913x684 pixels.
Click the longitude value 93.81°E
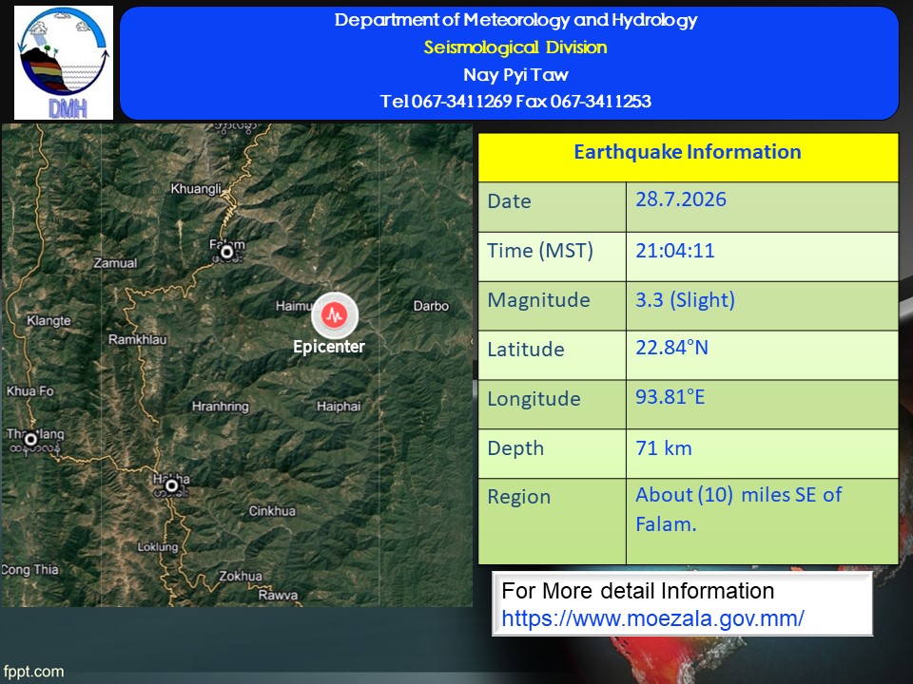tap(670, 397)
